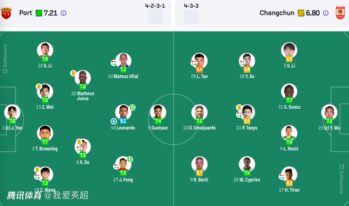Open O. Omoijuanfo's player photo
The image size is (349, 206).
(199, 112)
